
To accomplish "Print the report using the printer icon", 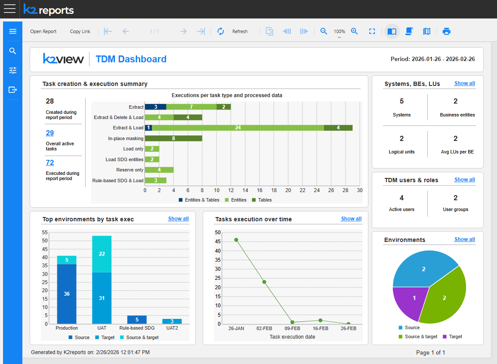I will (x=447, y=31).
